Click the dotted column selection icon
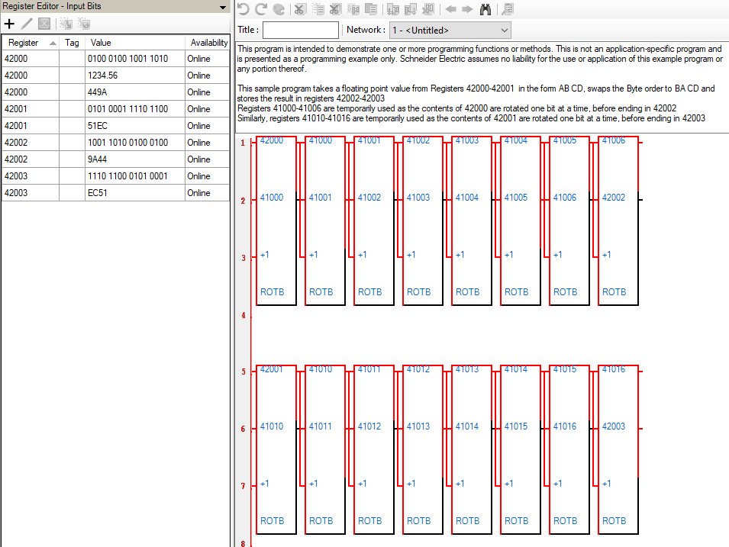Image resolution: width=729 pixels, height=547 pixels. tap(353, 9)
